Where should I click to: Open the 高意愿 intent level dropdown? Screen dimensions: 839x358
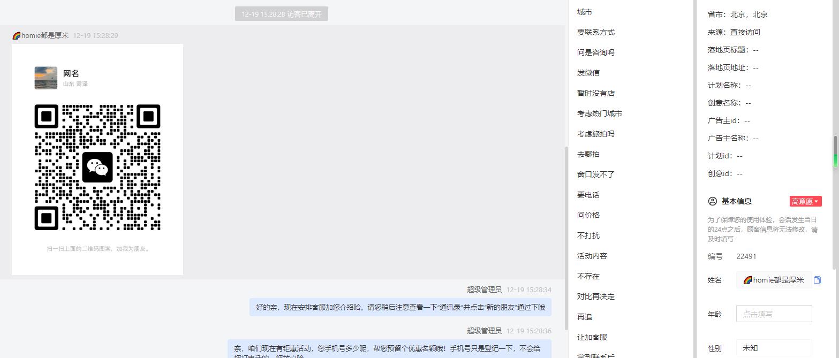click(805, 201)
